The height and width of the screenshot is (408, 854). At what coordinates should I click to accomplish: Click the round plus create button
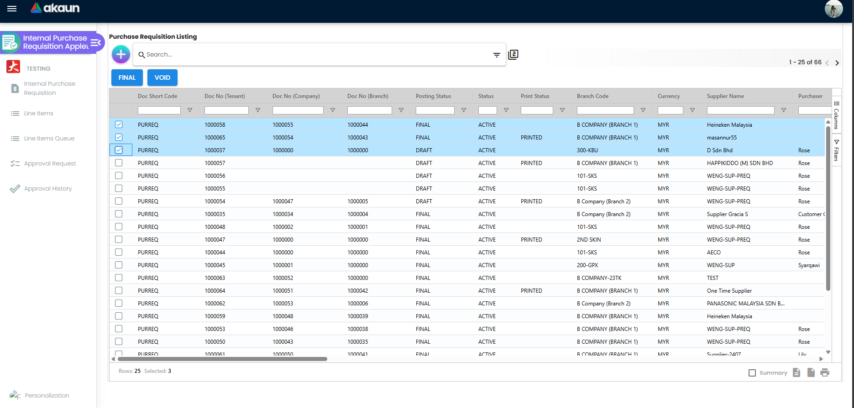[121, 55]
